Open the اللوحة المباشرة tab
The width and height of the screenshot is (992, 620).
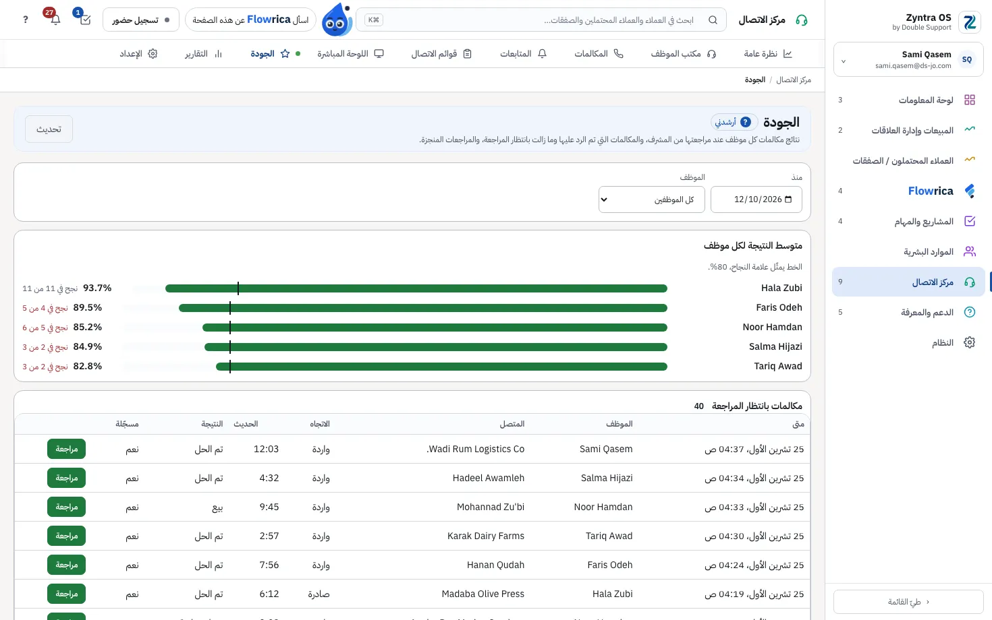click(350, 54)
